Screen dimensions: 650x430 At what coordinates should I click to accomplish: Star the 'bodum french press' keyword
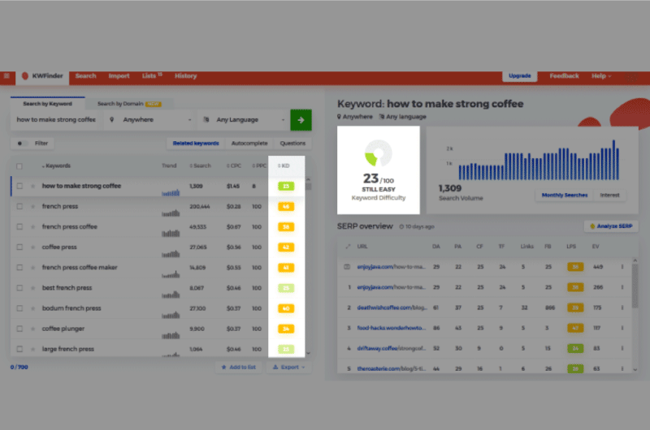coord(32,308)
